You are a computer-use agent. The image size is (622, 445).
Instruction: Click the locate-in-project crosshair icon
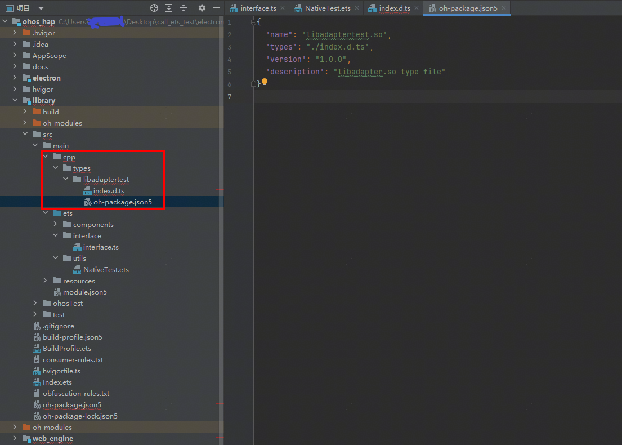[x=154, y=8]
